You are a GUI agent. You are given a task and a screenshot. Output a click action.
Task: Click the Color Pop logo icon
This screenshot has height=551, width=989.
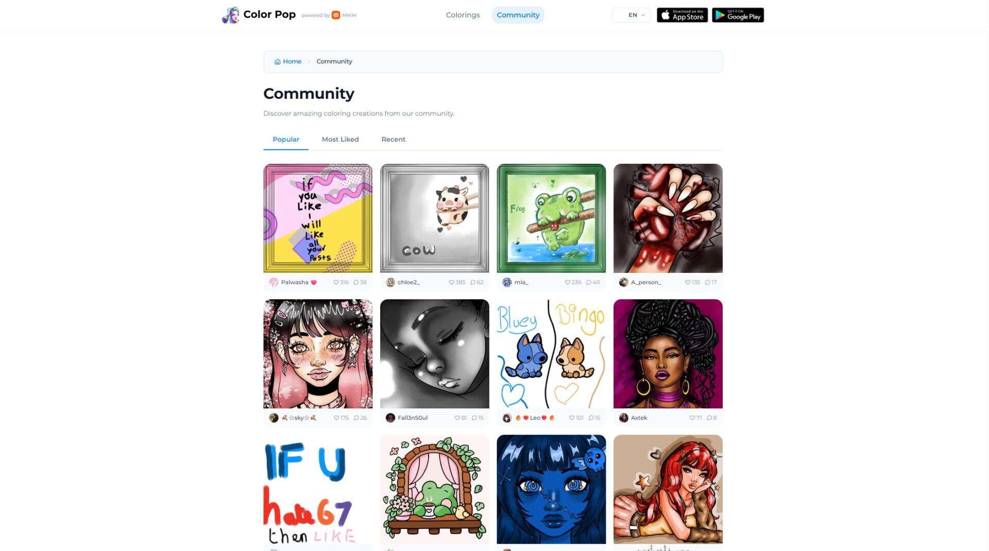(x=231, y=15)
